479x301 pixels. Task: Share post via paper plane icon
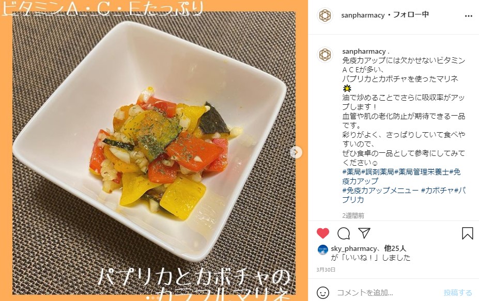pyautogui.click(x=364, y=233)
